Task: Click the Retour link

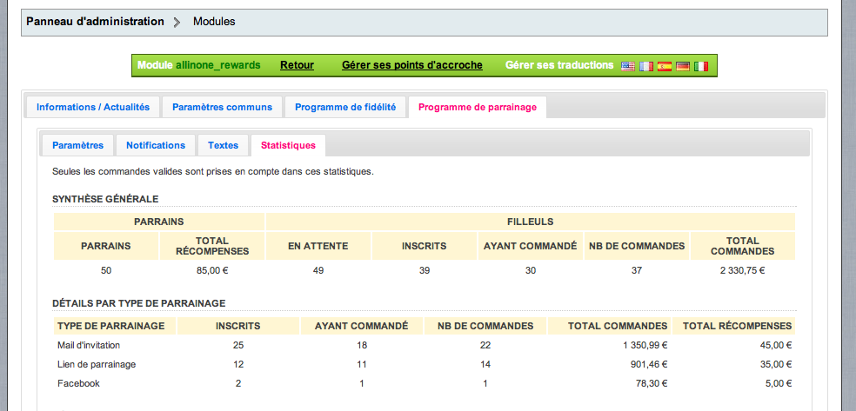Action: (297, 65)
